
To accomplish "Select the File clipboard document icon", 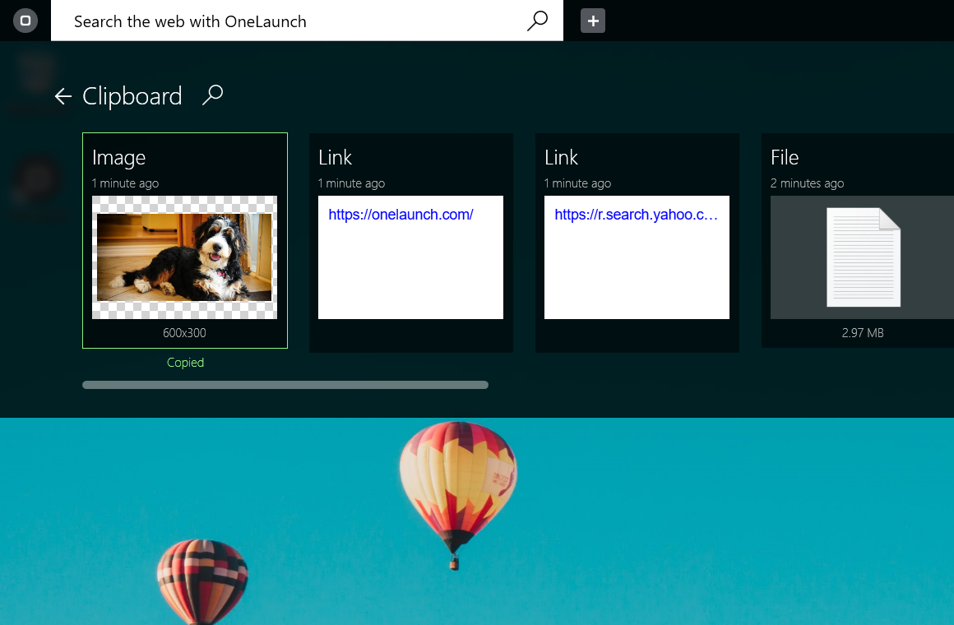I will tap(863, 257).
